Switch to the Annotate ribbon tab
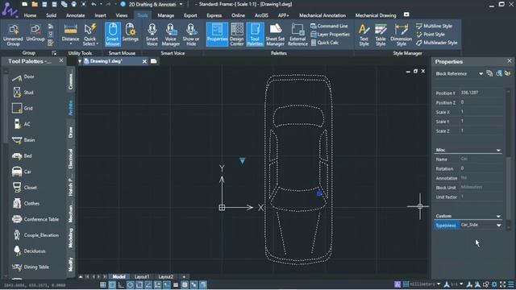Viewport: 516px width, 290px height. 75,15
